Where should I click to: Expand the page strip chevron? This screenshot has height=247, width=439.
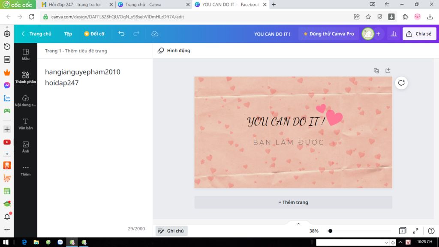tap(298, 224)
